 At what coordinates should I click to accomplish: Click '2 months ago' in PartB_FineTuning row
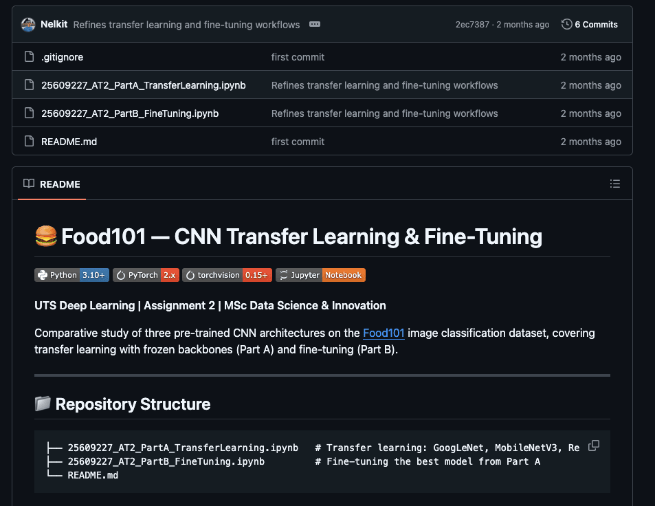[x=590, y=113]
